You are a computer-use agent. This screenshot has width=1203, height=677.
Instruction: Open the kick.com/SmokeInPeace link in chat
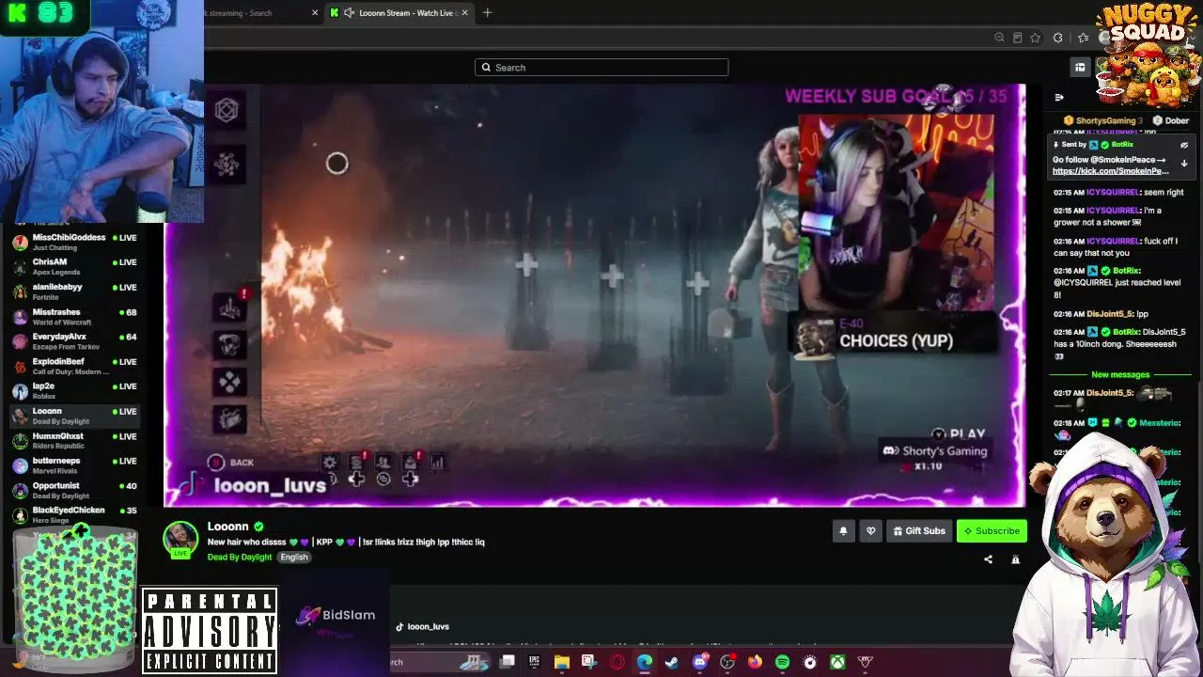click(1110, 171)
